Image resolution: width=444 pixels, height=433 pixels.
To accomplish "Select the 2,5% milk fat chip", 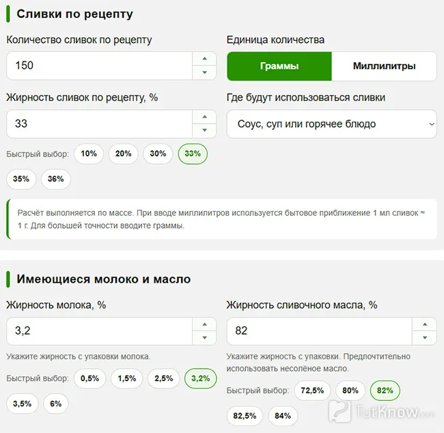I will (164, 378).
